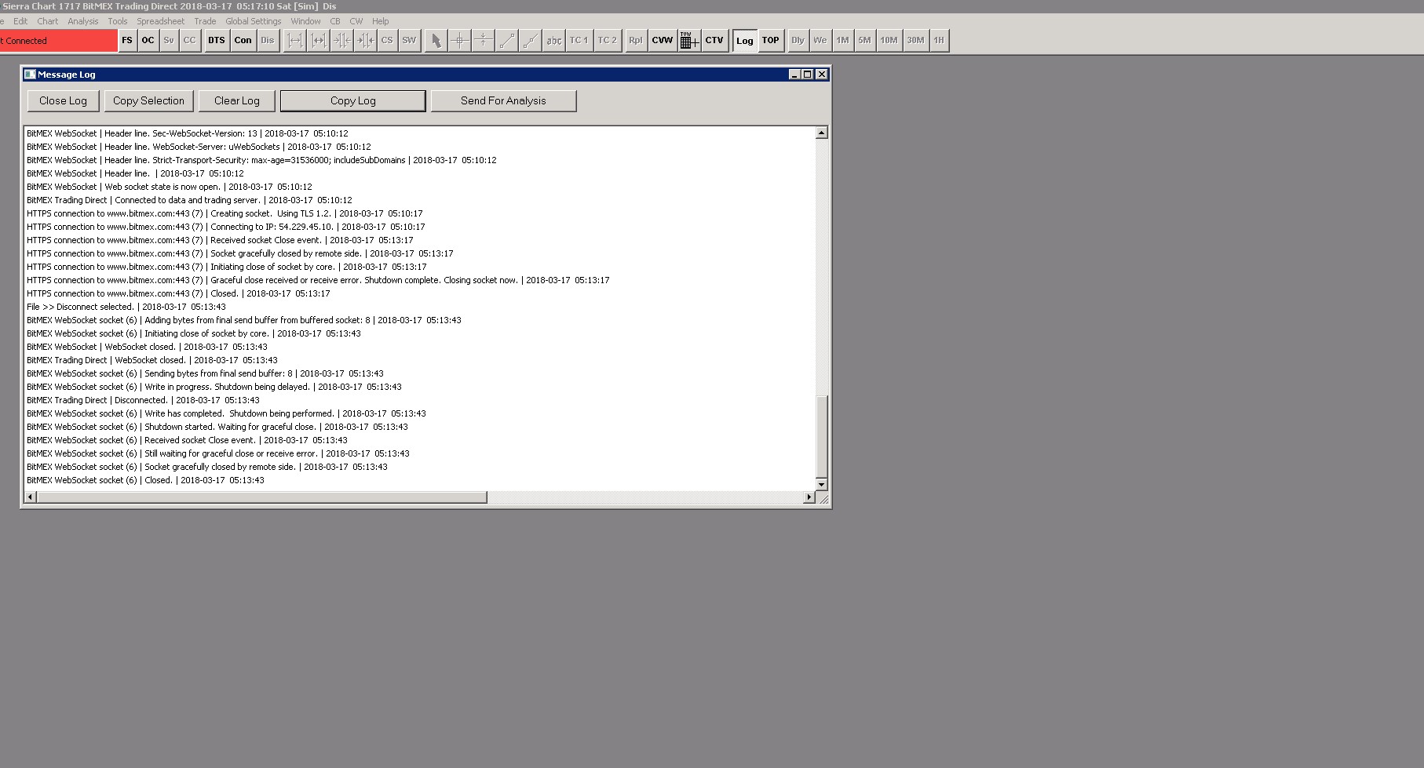
Task: Click the TPW grid-plus icon
Action: point(689,41)
